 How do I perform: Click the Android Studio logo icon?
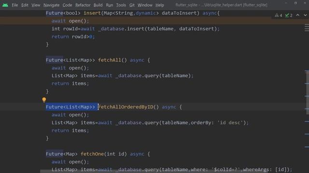[x=5, y=5]
